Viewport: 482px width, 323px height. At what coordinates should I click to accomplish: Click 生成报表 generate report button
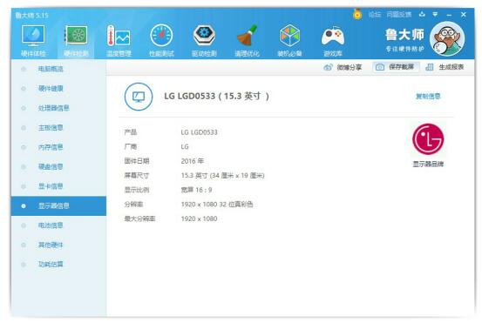coord(445,67)
